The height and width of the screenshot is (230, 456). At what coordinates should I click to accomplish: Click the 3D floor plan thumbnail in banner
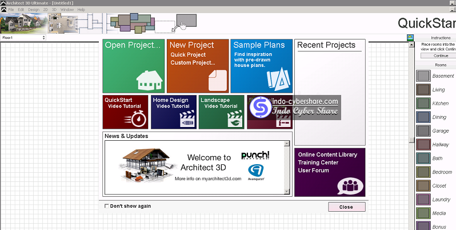(x=62, y=23)
